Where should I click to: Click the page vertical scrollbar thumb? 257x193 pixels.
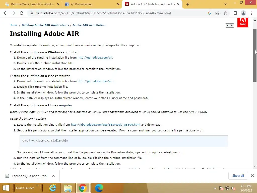coord(255,55)
